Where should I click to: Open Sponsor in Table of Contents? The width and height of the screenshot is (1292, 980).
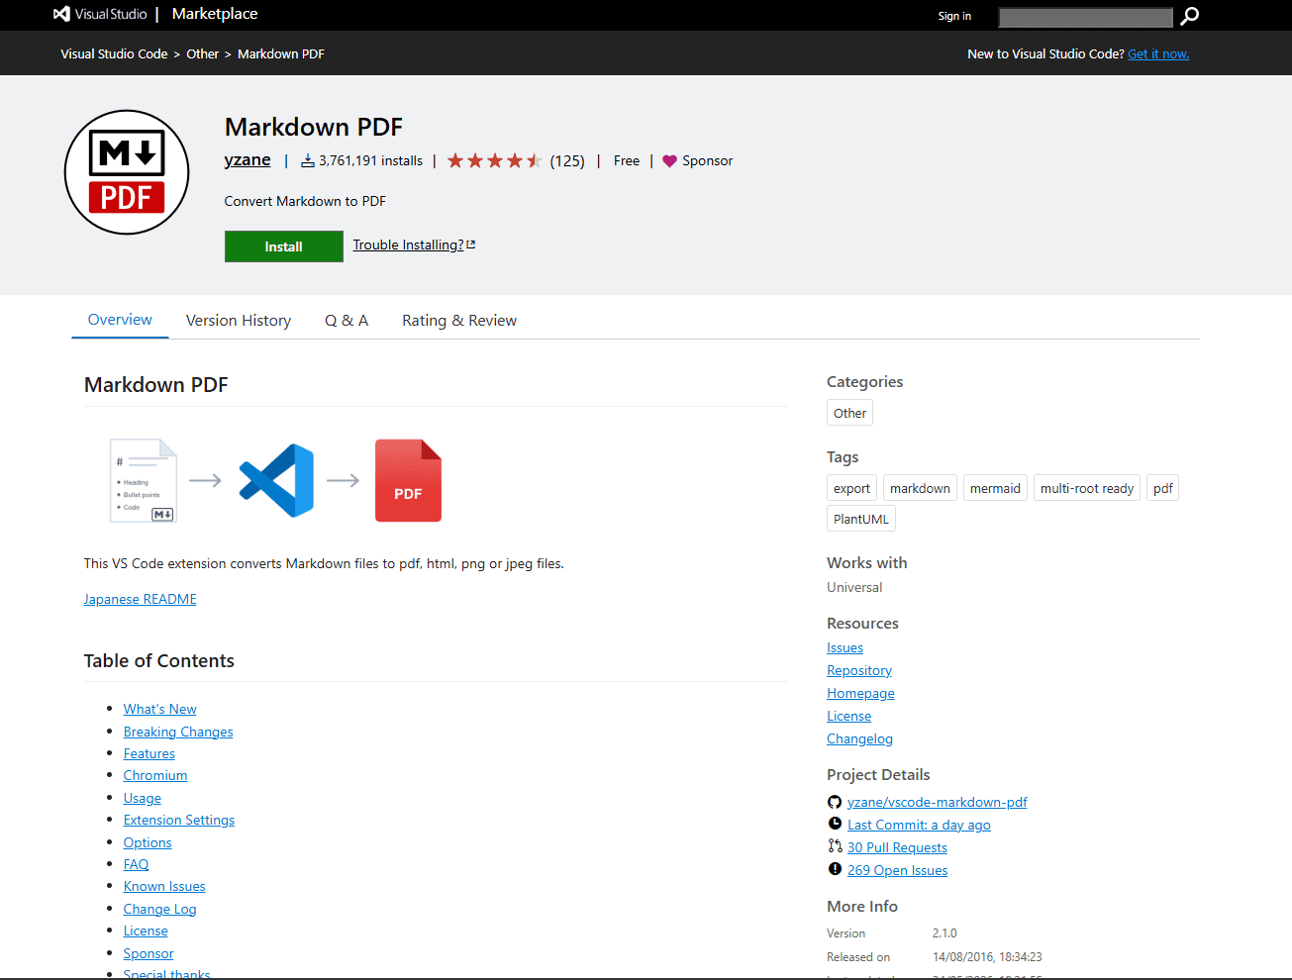point(149,953)
